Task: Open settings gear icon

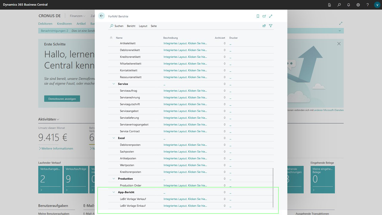Action: point(358,5)
